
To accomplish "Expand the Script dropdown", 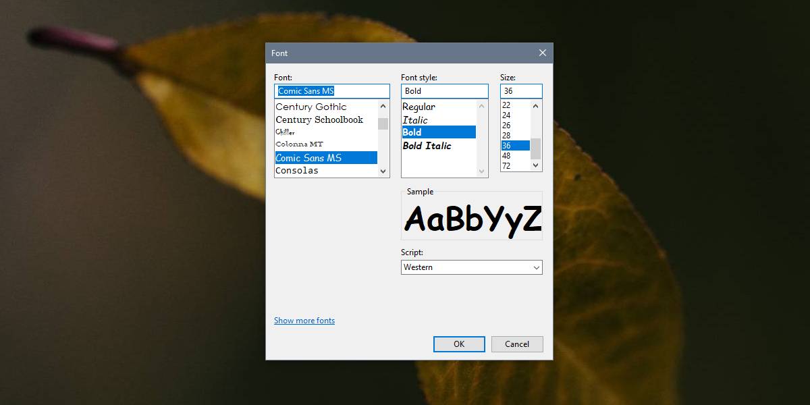I will [x=536, y=267].
